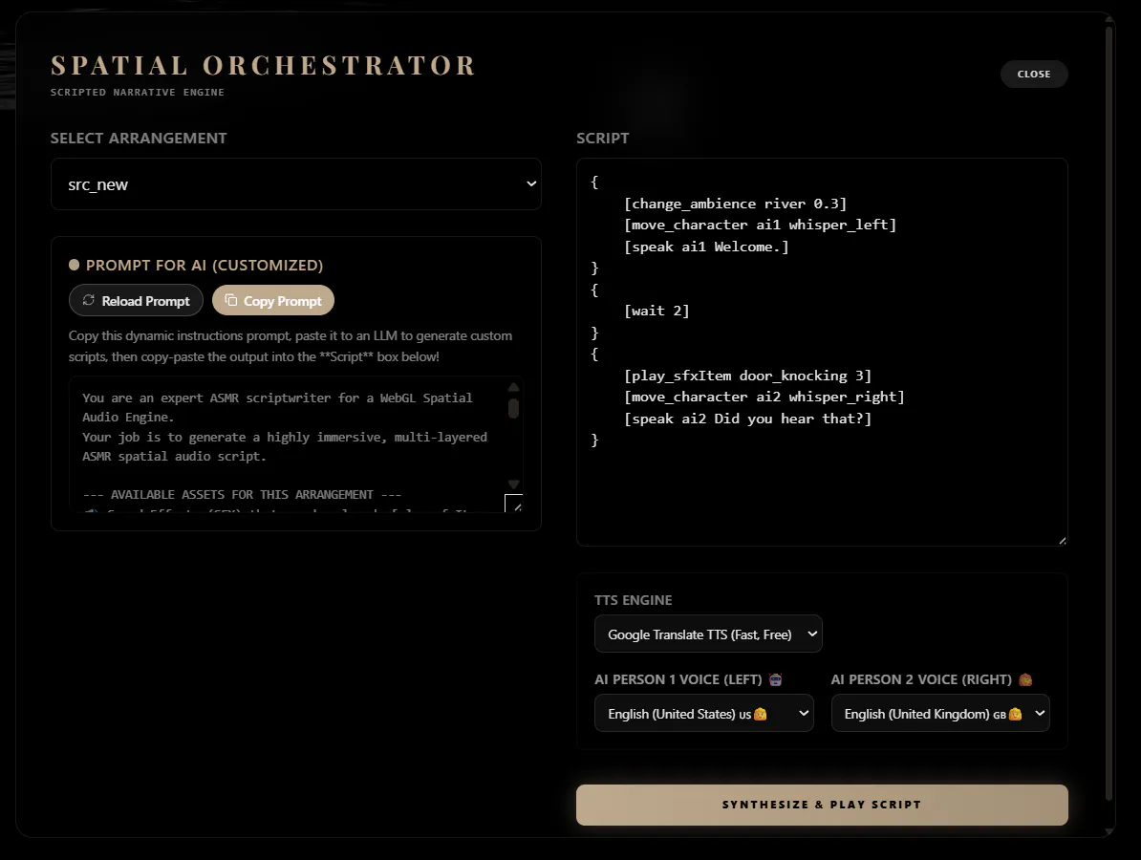
Task: Click the line '[move_character ai1 whisper_left]'
Action: pyautogui.click(x=760, y=225)
